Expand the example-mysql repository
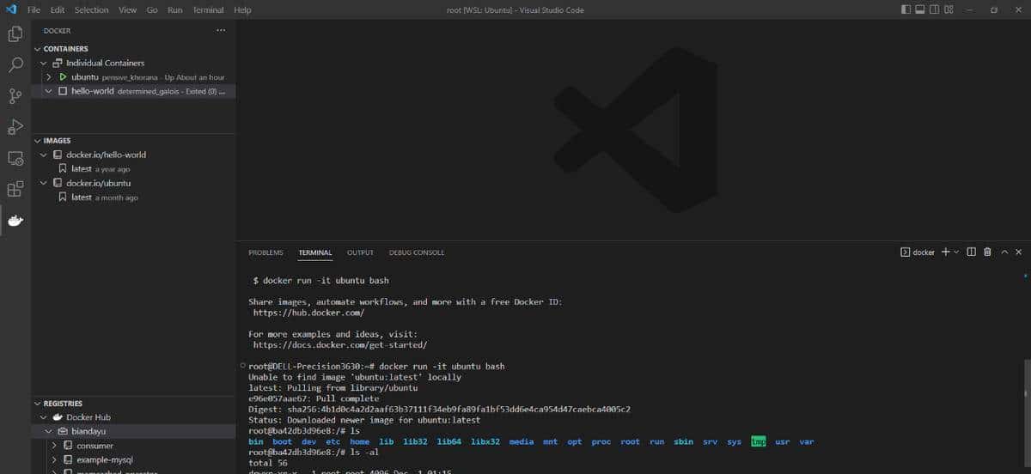This screenshot has height=474, width=1031. click(x=54, y=459)
